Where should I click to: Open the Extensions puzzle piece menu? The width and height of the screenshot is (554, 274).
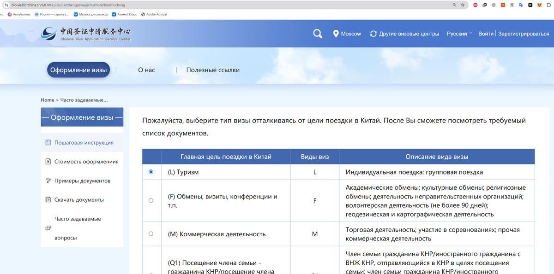tap(548, 5)
